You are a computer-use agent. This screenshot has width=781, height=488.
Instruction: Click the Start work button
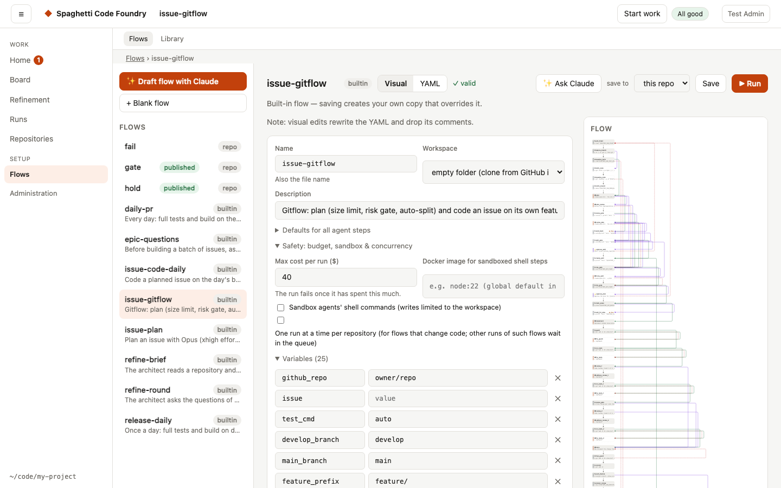(x=642, y=14)
